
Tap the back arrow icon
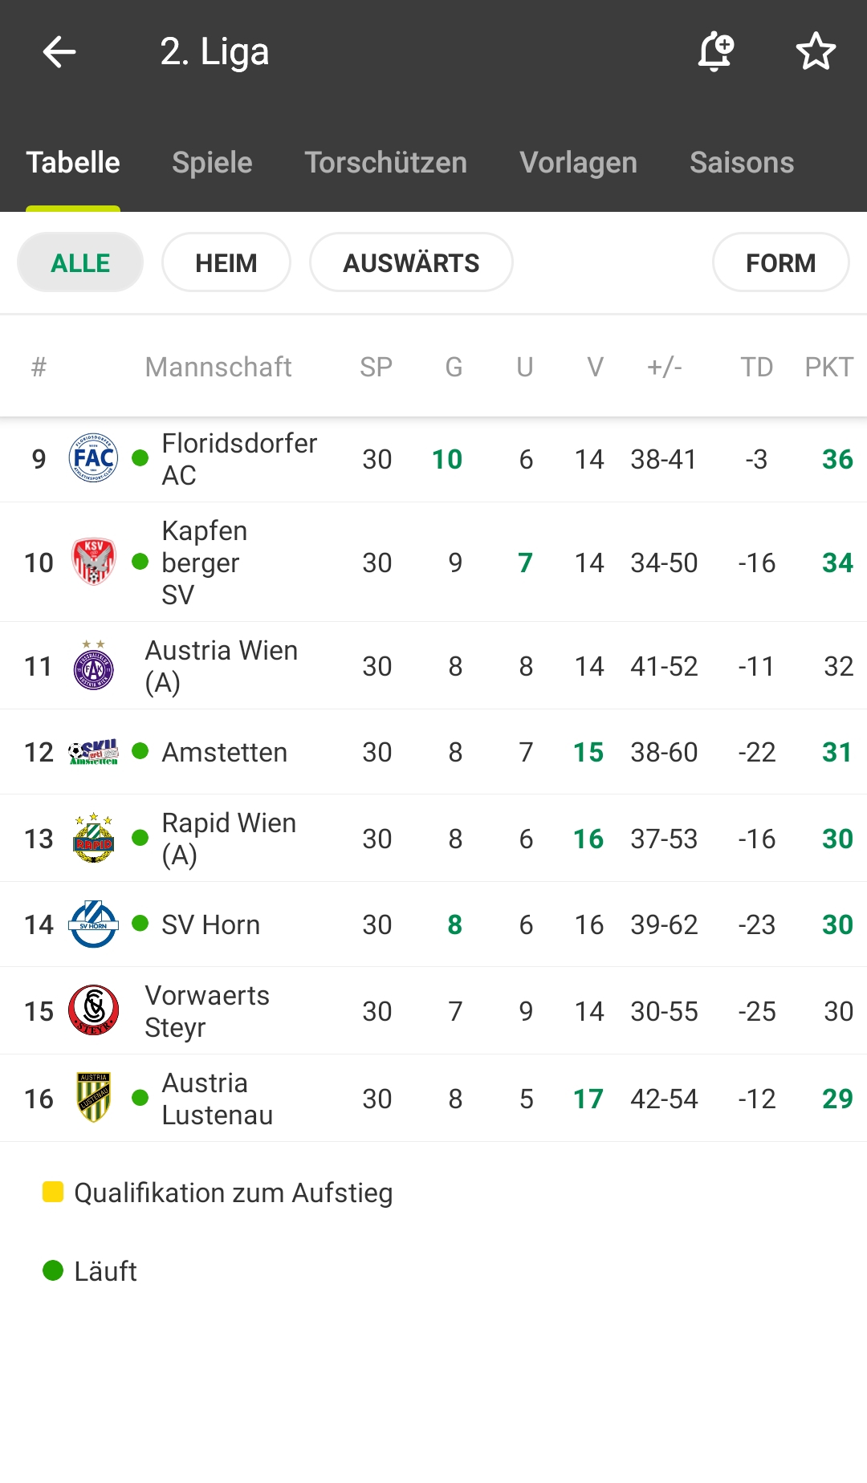59,53
